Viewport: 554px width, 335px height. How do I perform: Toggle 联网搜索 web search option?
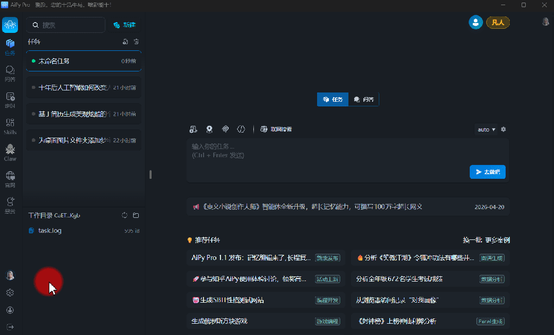click(276, 129)
